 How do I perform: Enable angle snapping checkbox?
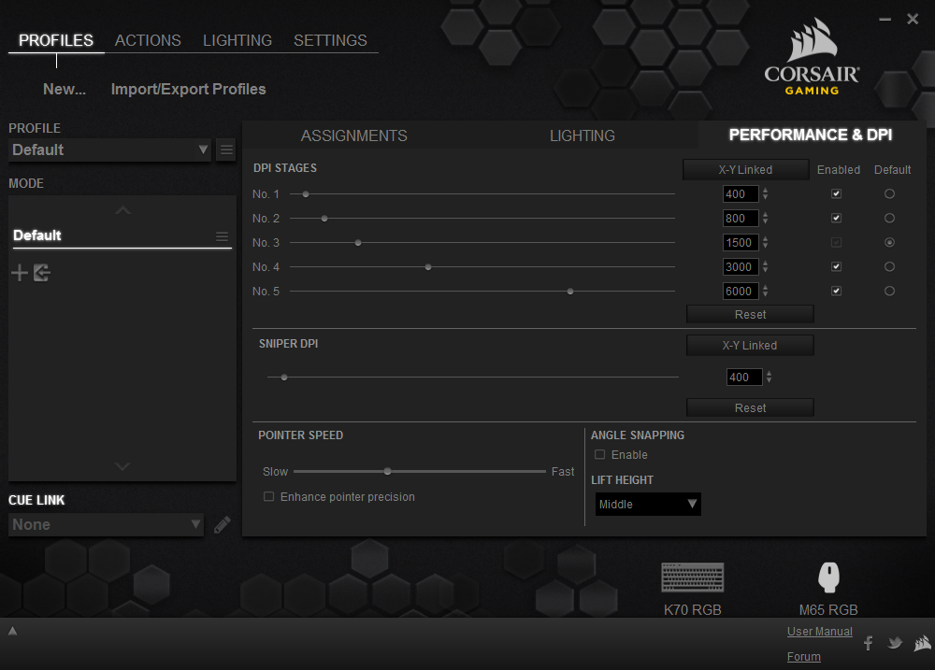click(x=600, y=455)
